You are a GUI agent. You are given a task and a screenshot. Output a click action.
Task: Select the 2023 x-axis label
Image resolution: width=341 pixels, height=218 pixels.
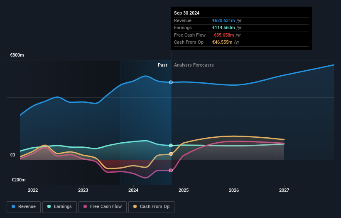tap(83, 191)
